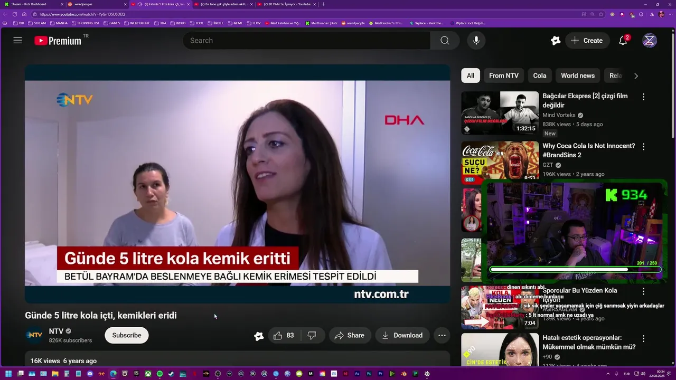The height and width of the screenshot is (380, 676).
Task: Open Photoshop from the taskbar
Action: [x=369, y=374]
